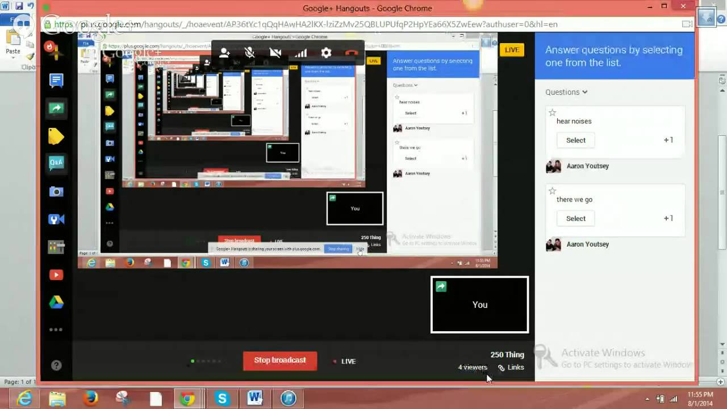Screen dimensions: 727x409
Task: Open the YouTube app in sidebar
Action: (56, 275)
